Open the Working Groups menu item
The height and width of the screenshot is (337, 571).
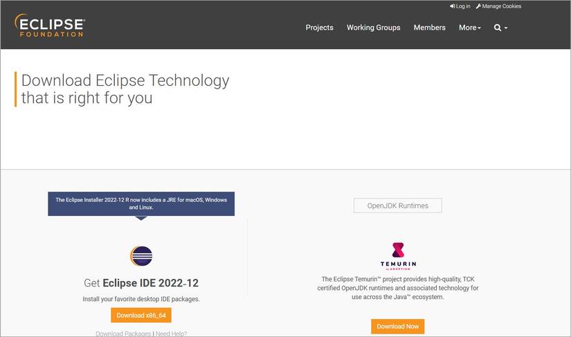pyautogui.click(x=373, y=28)
